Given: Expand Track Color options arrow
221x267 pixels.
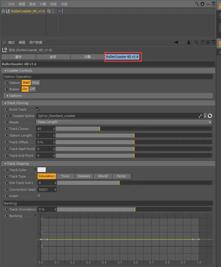Looking at the screenshot, I should (35, 169).
